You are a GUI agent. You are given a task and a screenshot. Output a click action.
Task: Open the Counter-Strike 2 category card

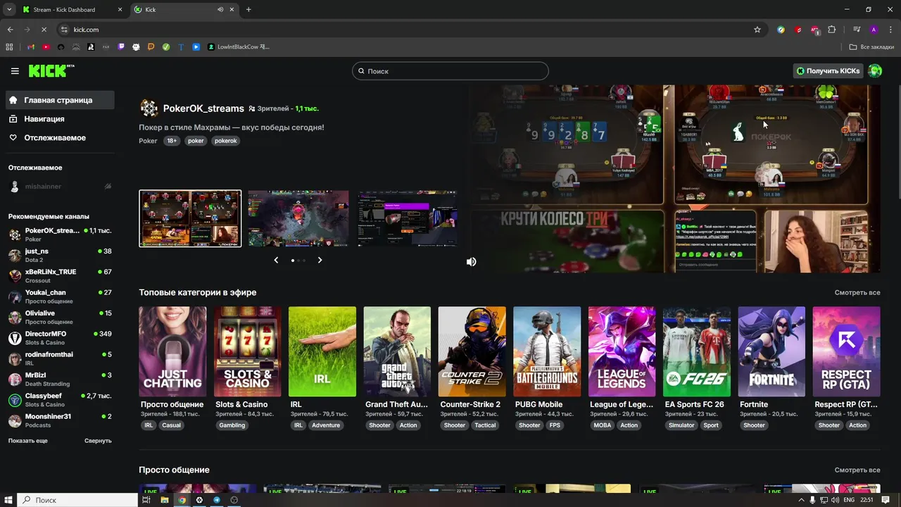[472, 351]
